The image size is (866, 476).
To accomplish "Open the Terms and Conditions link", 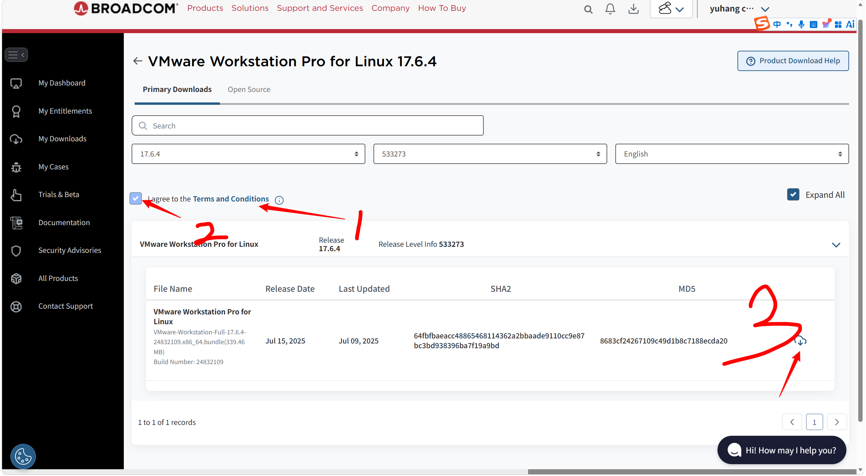I will pyautogui.click(x=231, y=199).
